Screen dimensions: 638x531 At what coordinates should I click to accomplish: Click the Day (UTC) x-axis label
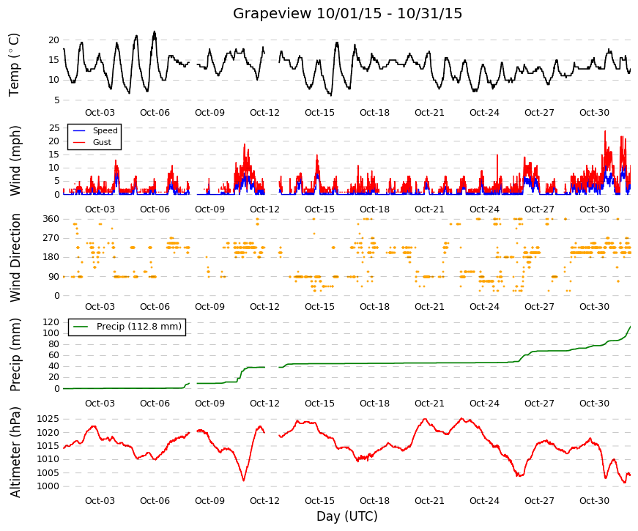click(347, 516)
